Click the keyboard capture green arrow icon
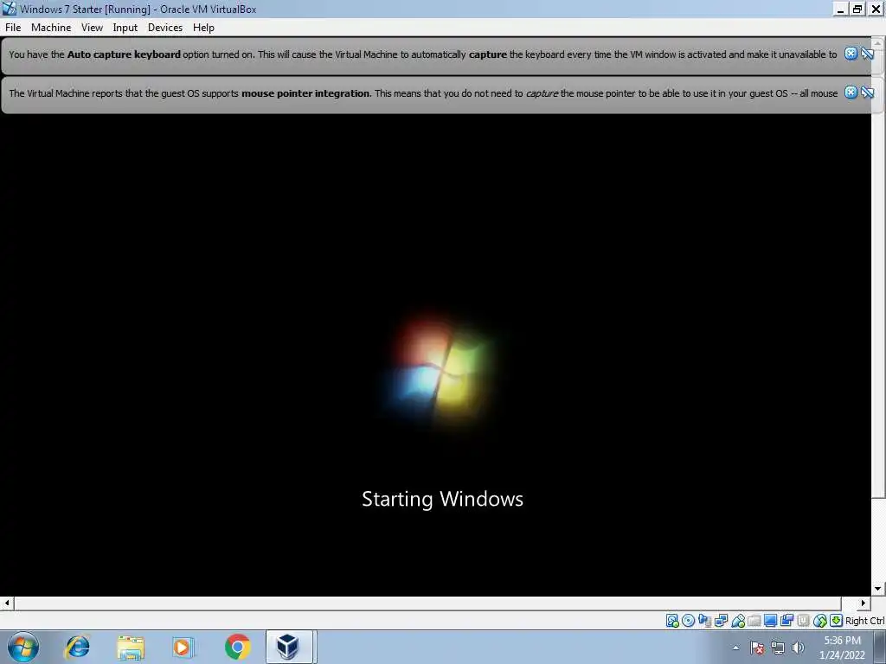Screen dimensions: 886x664 point(837,621)
